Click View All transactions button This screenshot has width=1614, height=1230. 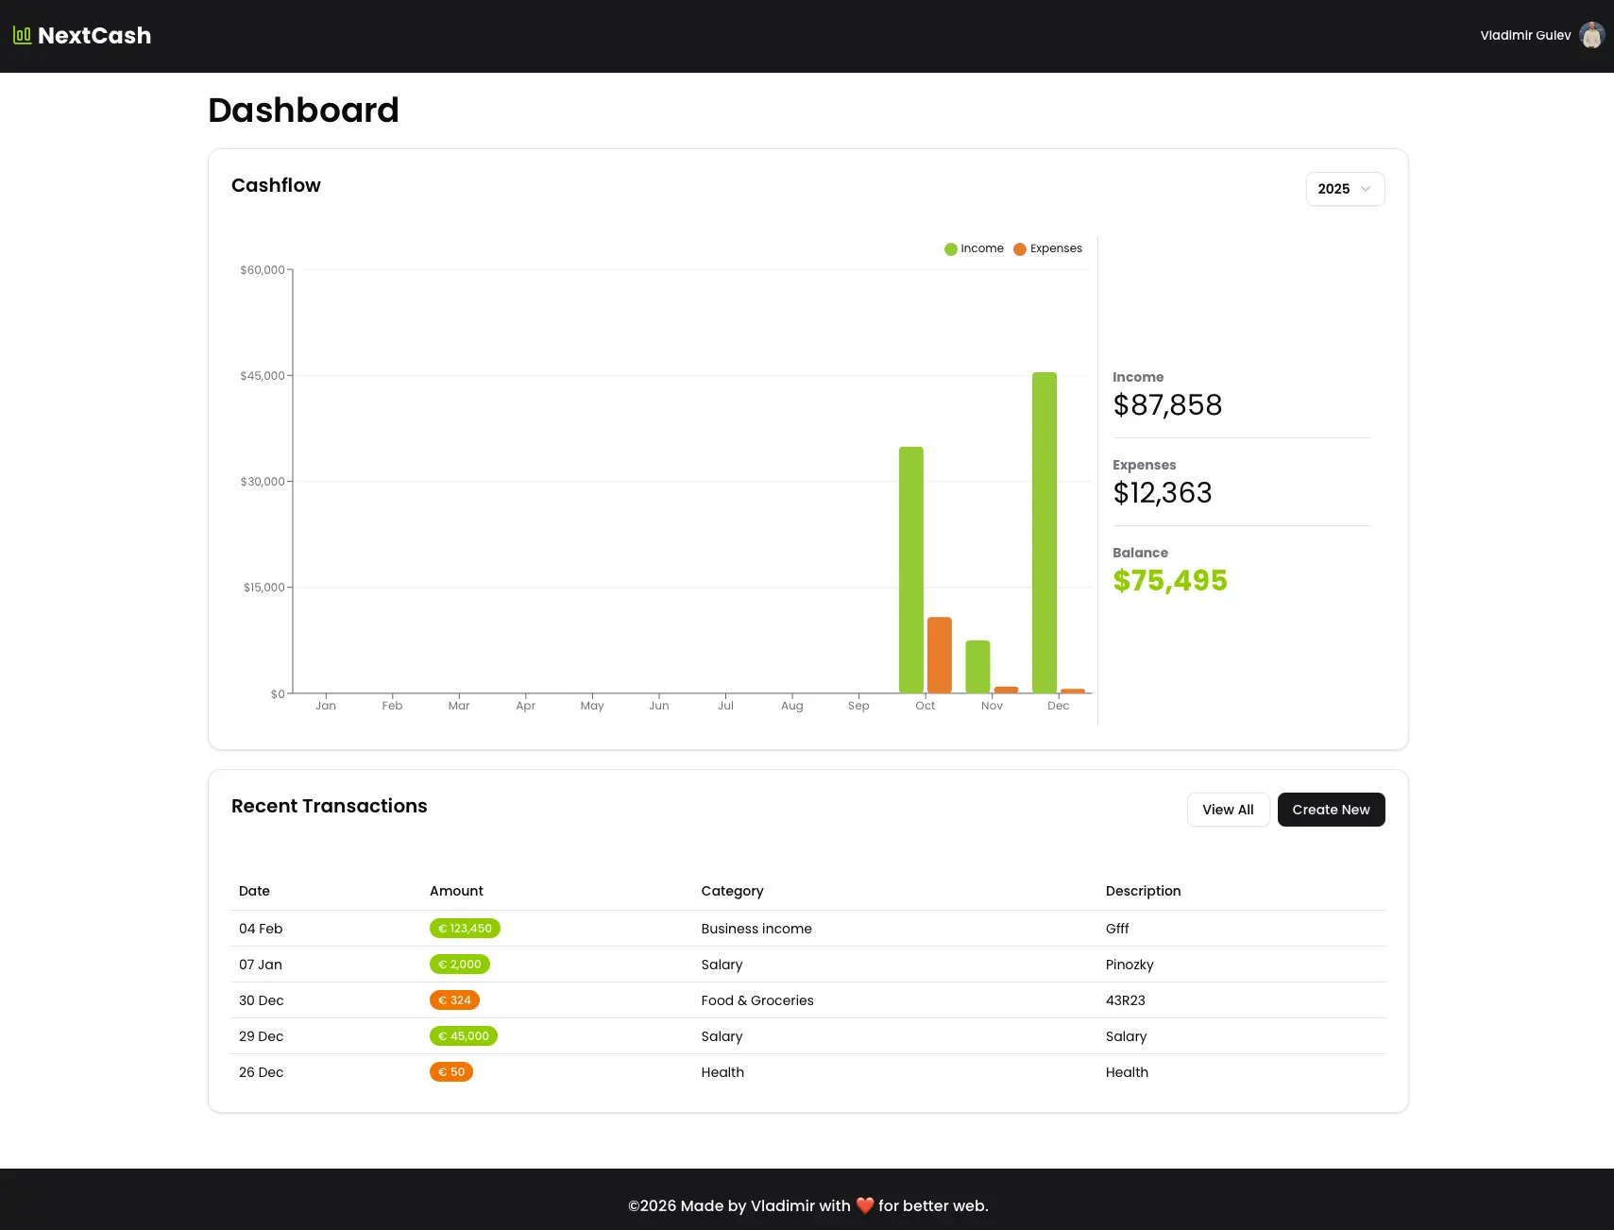point(1228,810)
